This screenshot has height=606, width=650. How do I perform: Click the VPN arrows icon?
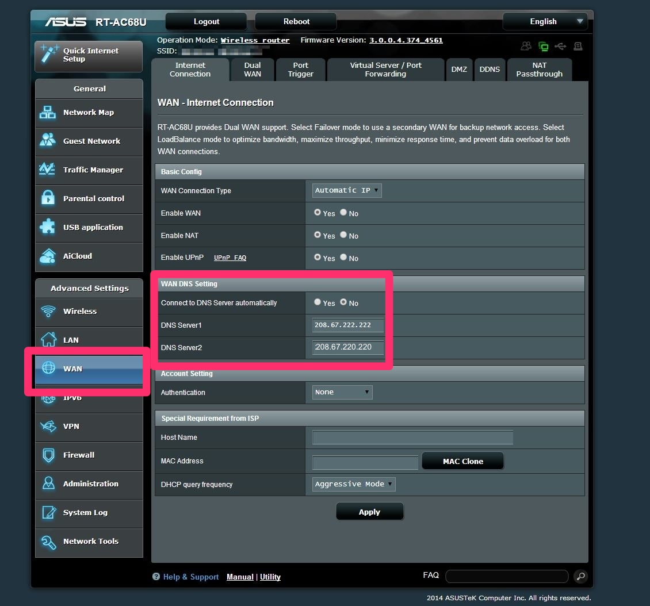click(x=48, y=426)
